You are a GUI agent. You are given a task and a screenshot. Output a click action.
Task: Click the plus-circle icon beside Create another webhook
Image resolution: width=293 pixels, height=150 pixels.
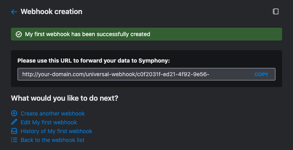(14, 114)
